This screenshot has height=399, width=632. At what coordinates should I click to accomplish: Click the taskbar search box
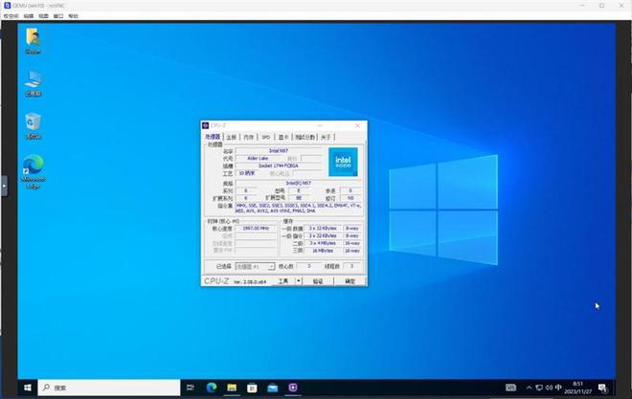[x=109, y=388]
